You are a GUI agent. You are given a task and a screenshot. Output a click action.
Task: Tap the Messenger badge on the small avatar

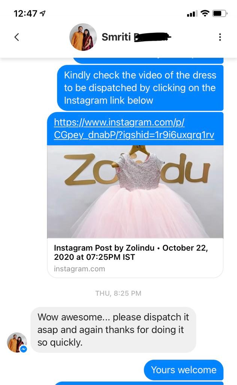[x=24, y=349]
